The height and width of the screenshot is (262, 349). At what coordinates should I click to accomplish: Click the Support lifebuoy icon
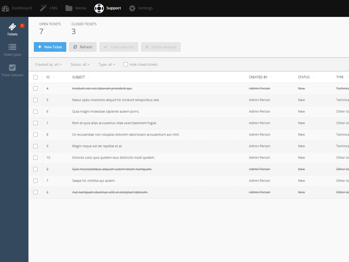click(x=99, y=8)
